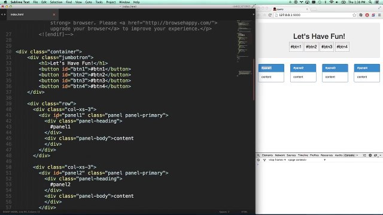Select the jQuery browser tab
Screen dimensions: 383x215
(x=290, y=9)
